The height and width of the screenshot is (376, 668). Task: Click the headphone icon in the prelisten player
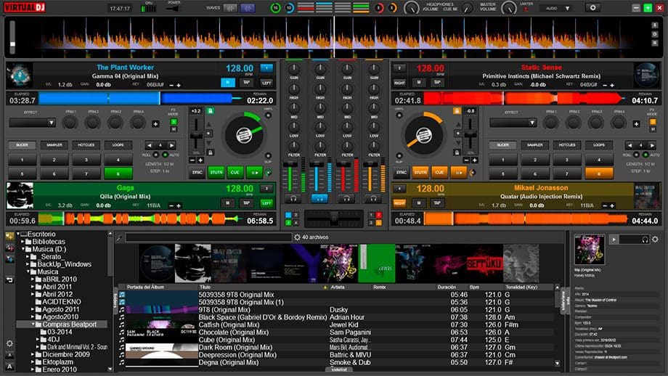[x=645, y=240]
